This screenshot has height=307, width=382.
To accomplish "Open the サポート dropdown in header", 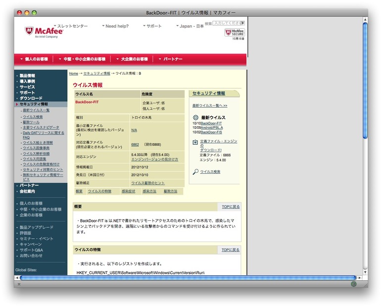I will tap(152, 26).
